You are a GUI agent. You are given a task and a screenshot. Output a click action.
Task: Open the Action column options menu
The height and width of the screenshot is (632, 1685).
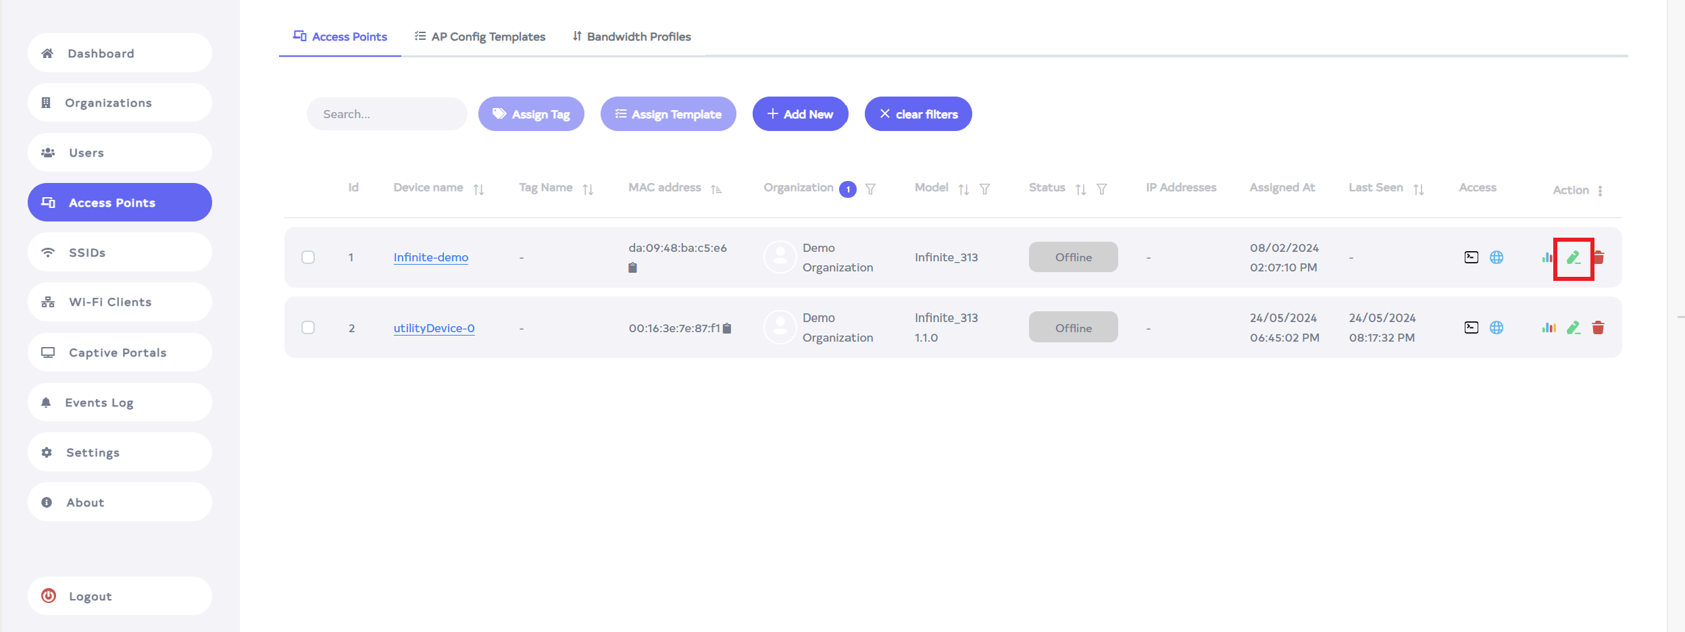[1600, 190]
